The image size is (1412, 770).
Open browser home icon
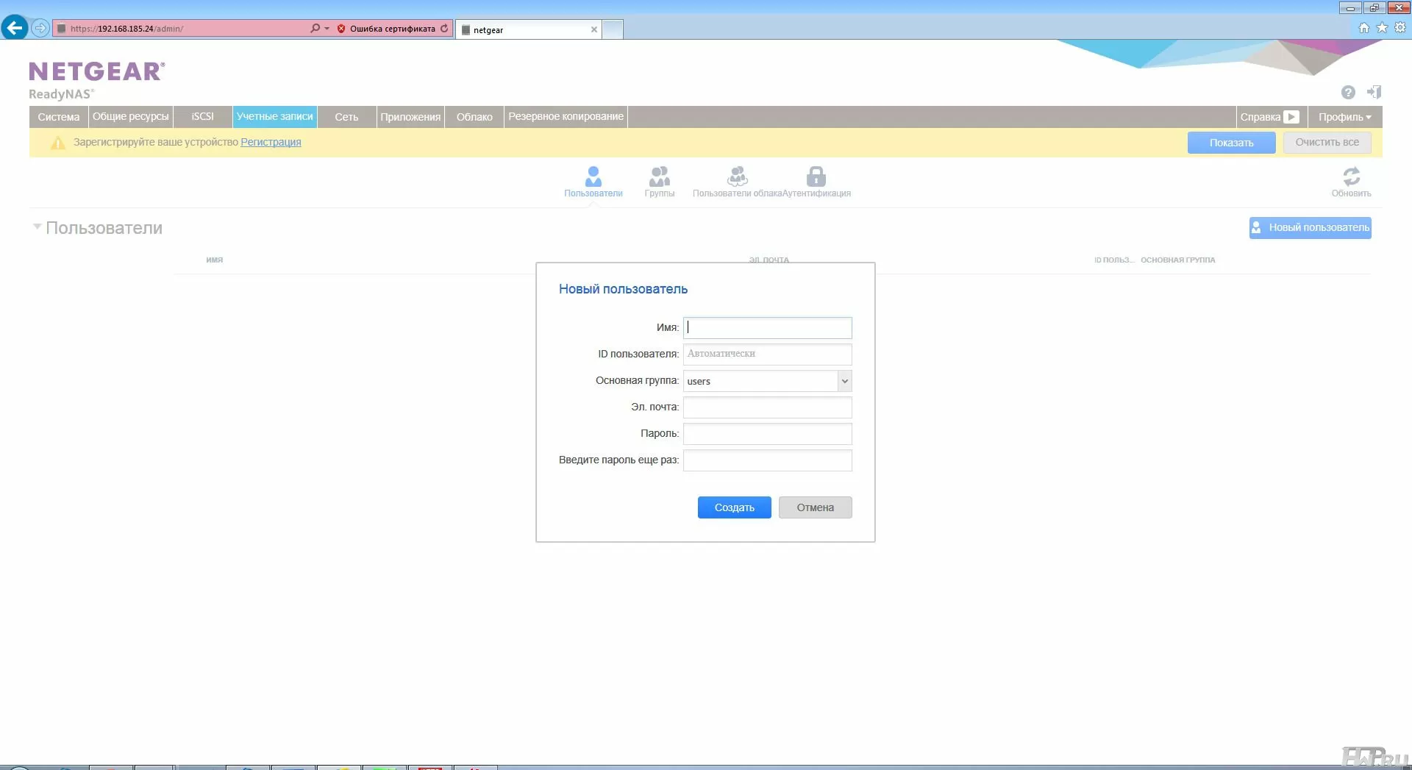click(1363, 28)
